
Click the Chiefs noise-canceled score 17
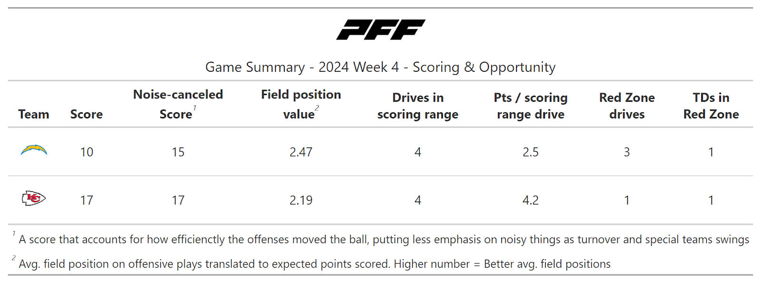[x=178, y=200]
